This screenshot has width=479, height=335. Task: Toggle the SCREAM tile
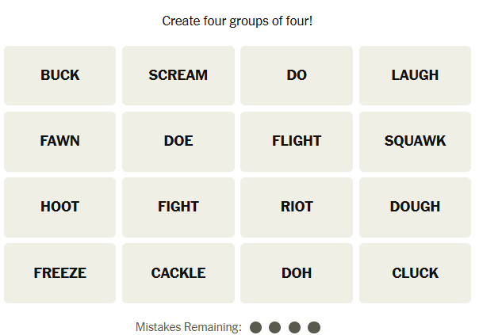coord(178,75)
